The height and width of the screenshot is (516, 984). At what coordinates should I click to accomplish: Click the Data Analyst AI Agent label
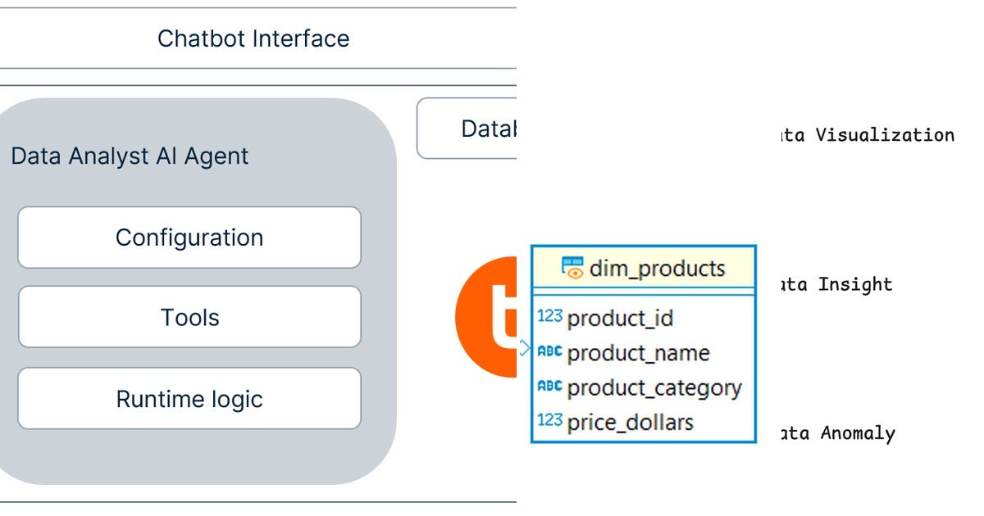[130, 156]
